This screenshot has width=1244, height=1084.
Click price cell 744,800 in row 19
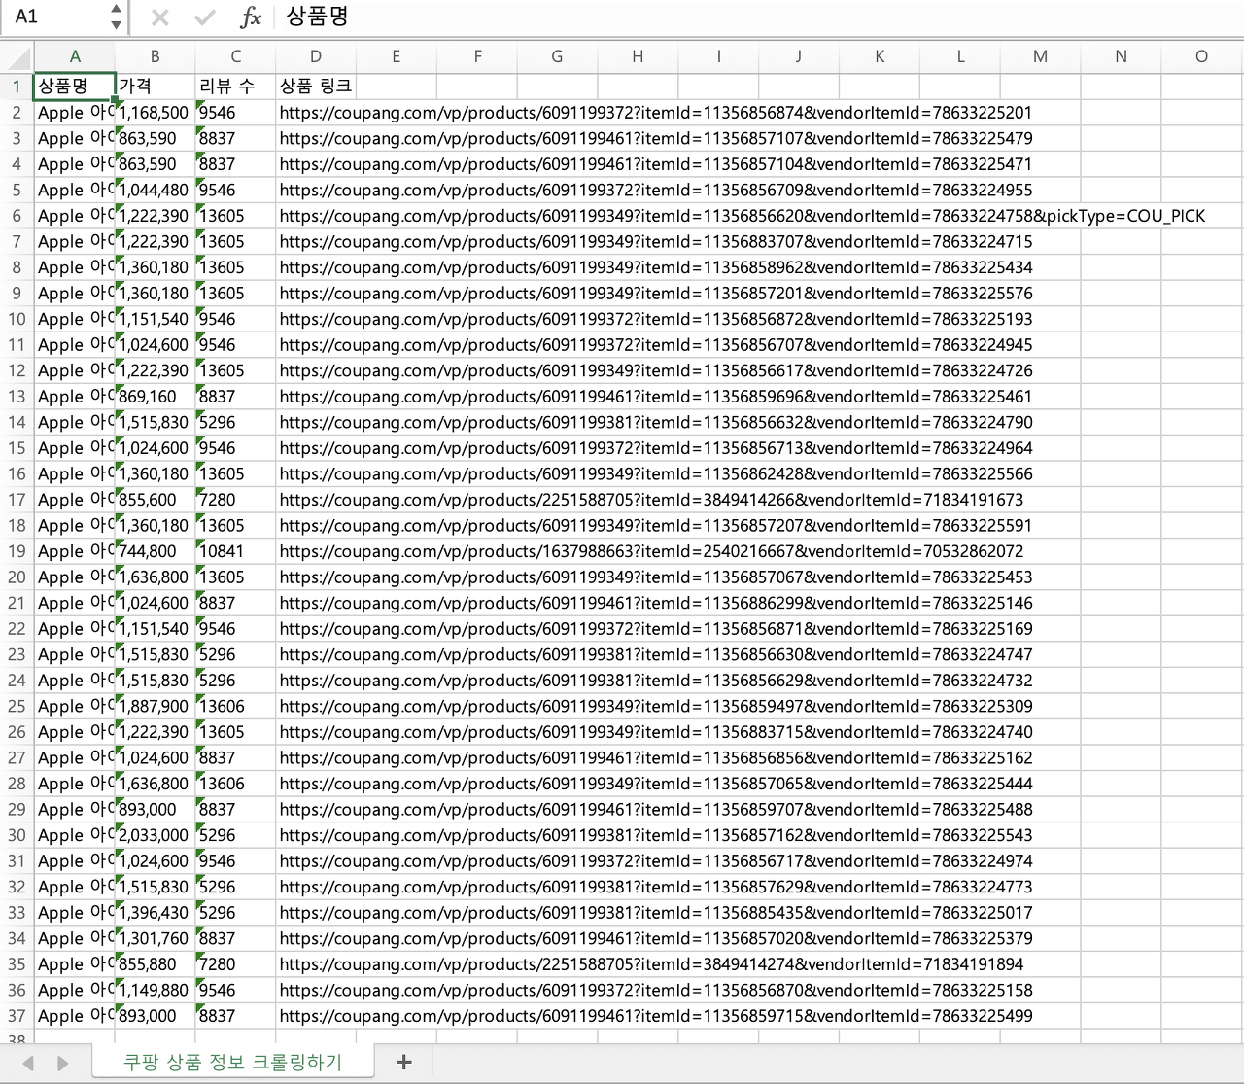155,551
